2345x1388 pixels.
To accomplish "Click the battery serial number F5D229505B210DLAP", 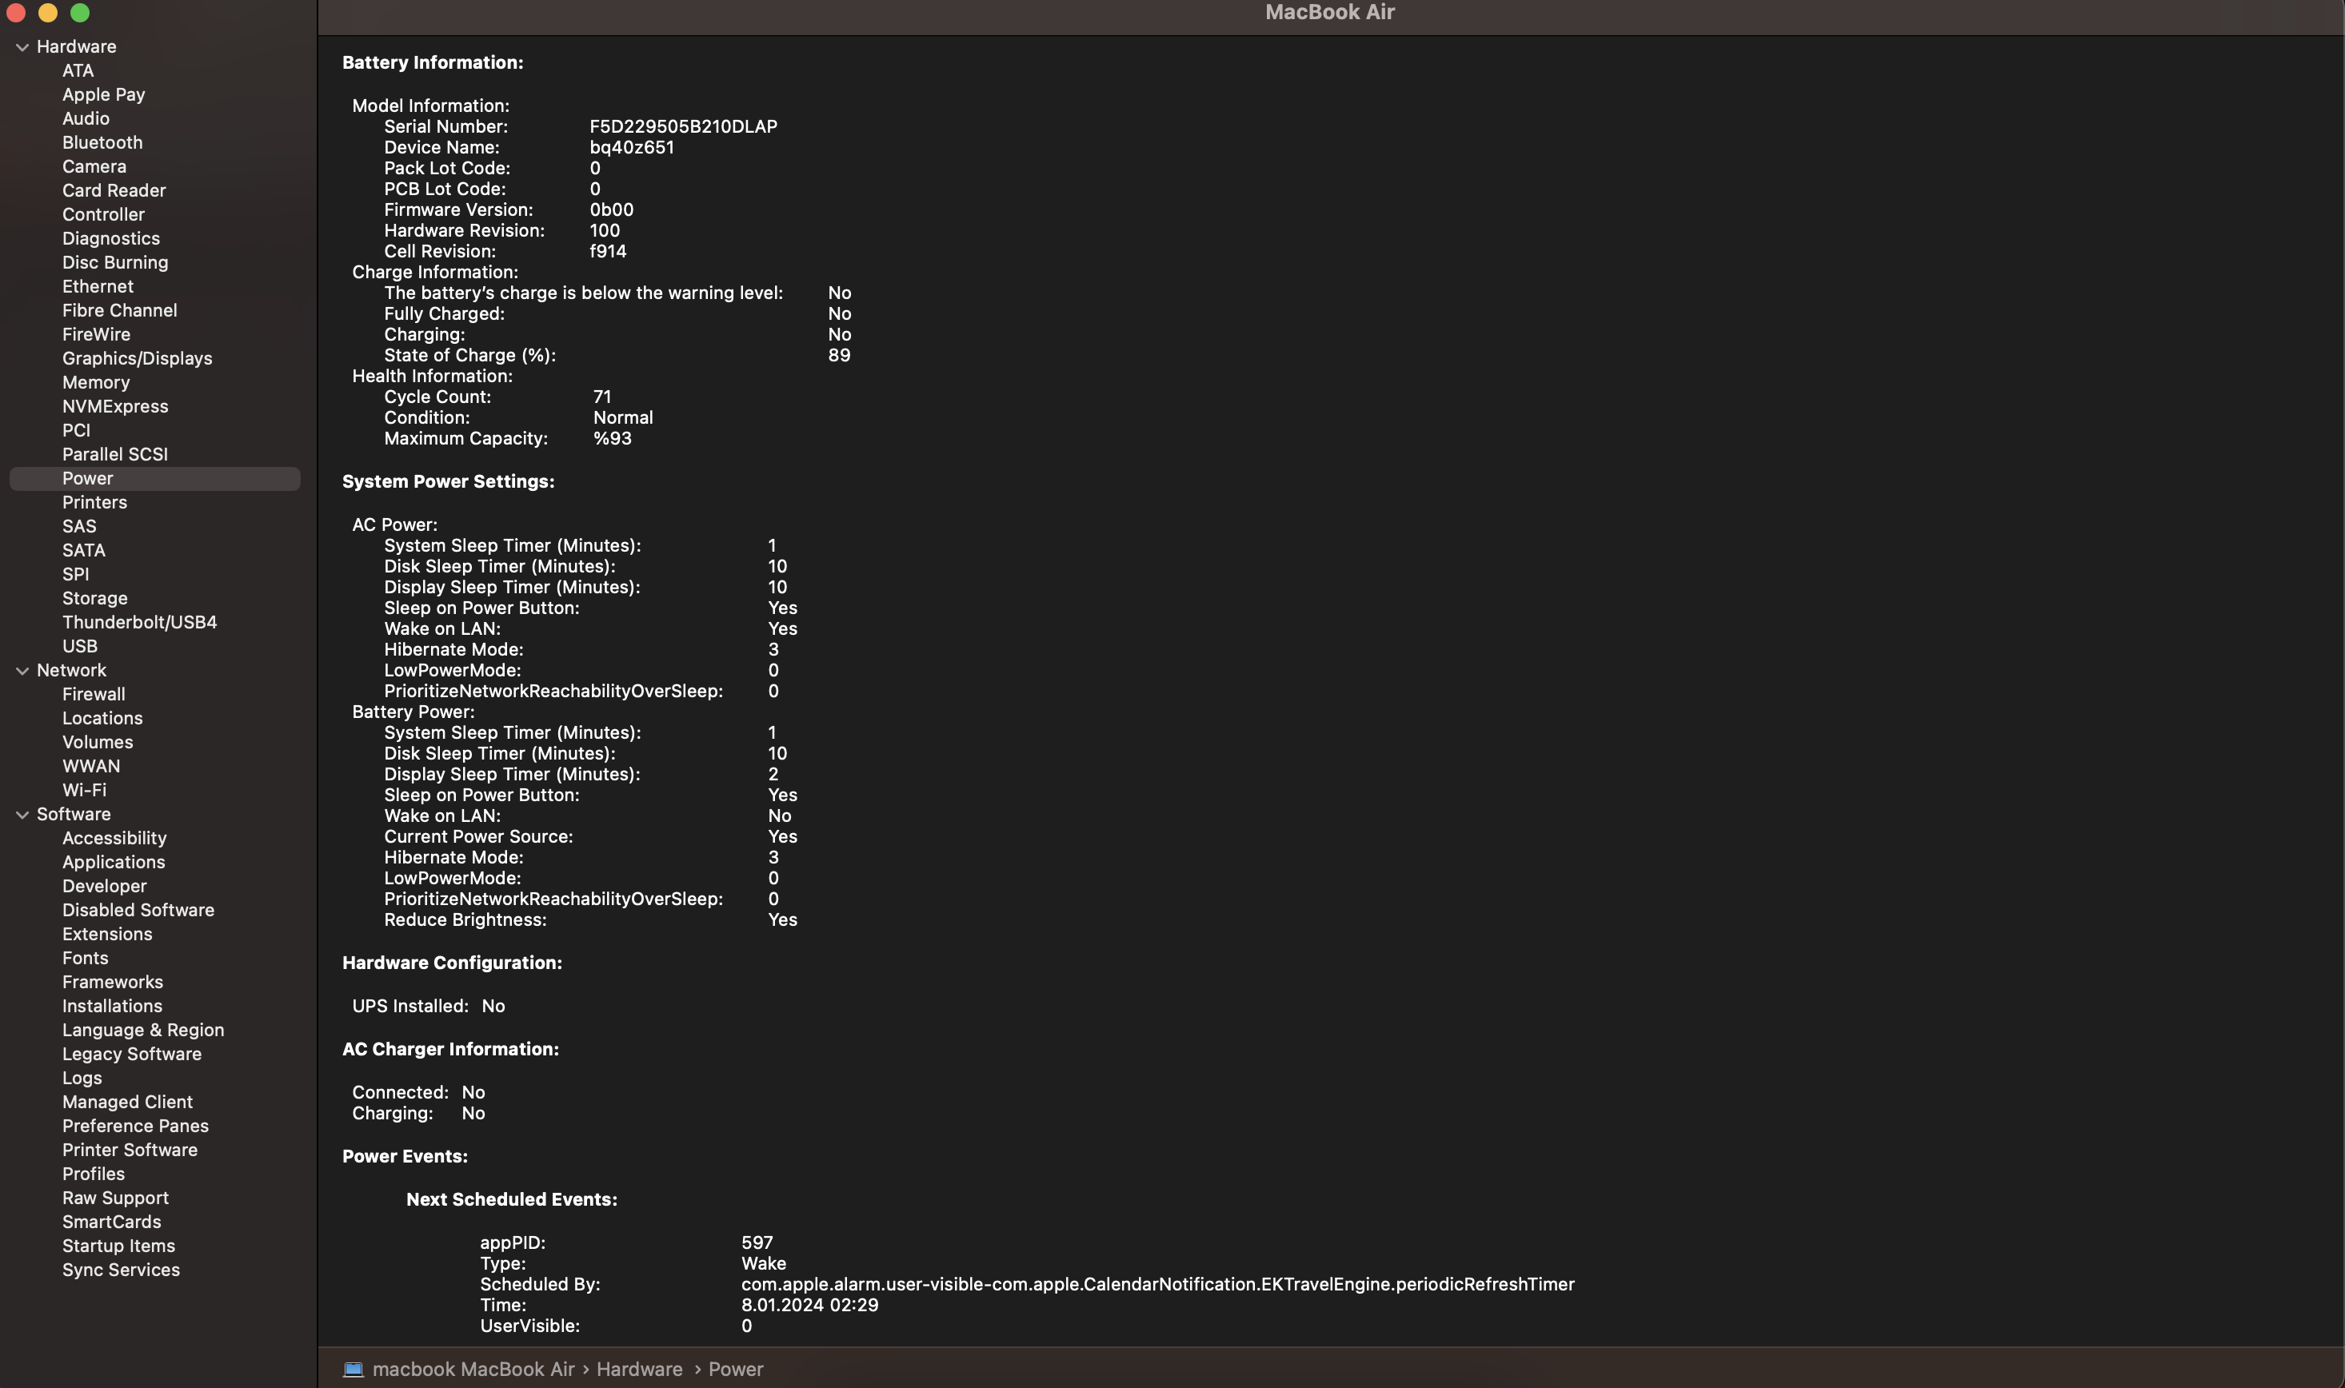I will point(684,127).
